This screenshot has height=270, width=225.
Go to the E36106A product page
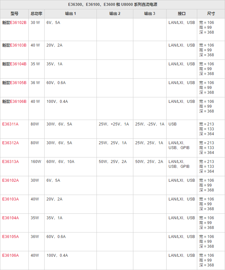(10, 255)
